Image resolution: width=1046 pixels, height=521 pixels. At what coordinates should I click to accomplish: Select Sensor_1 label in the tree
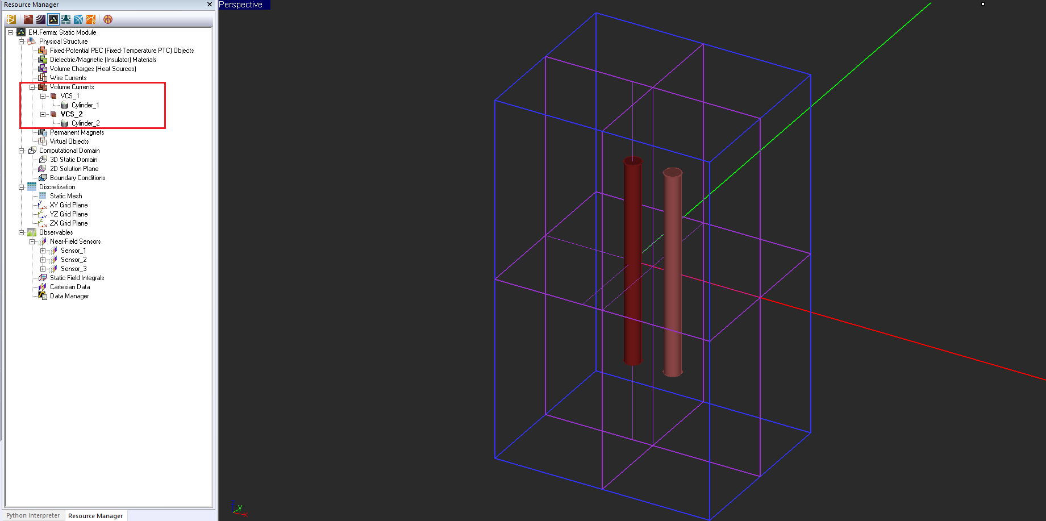[x=73, y=251]
